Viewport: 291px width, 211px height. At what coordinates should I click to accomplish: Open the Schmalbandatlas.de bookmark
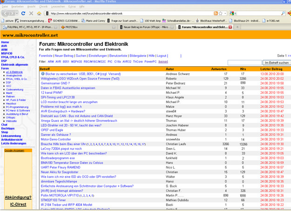178,21
